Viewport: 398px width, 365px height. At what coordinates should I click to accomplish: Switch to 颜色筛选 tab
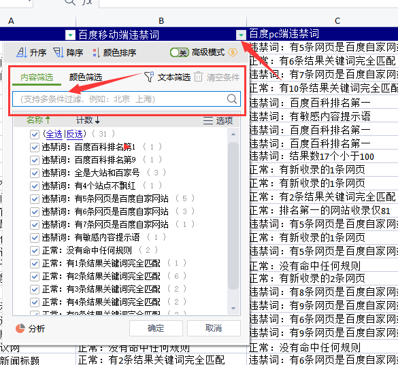click(86, 77)
